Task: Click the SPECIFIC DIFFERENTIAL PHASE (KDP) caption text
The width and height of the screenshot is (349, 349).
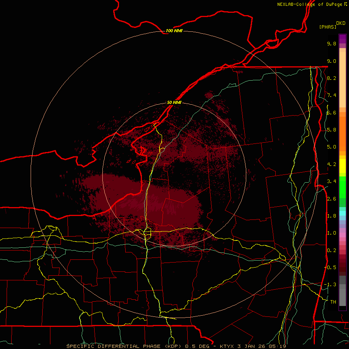Action: click(124, 346)
